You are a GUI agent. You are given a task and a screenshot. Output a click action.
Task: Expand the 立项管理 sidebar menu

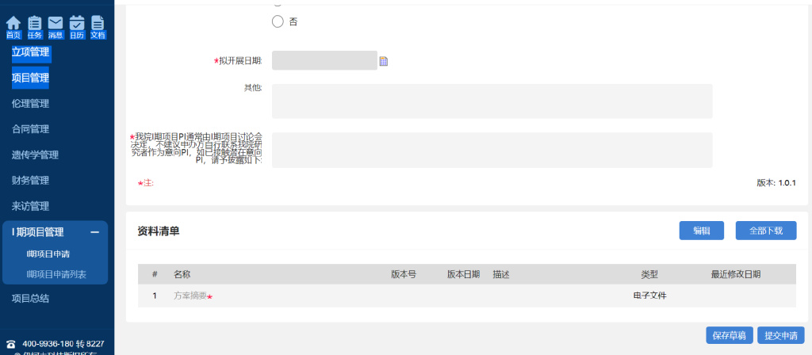(30, 52)
